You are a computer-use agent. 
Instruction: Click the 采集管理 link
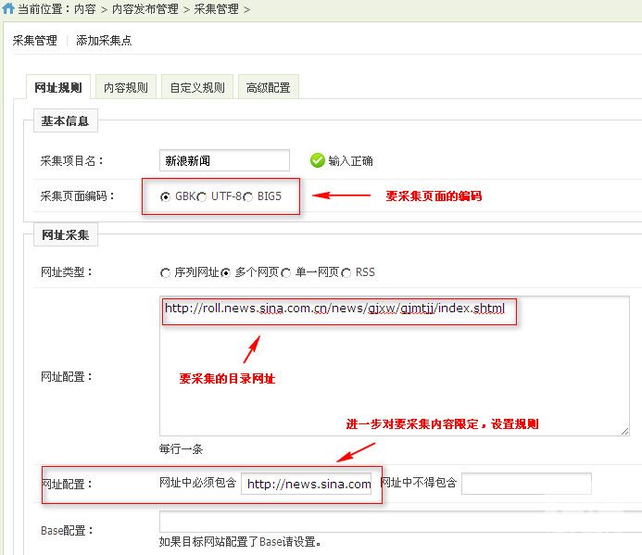coord(34,41)
